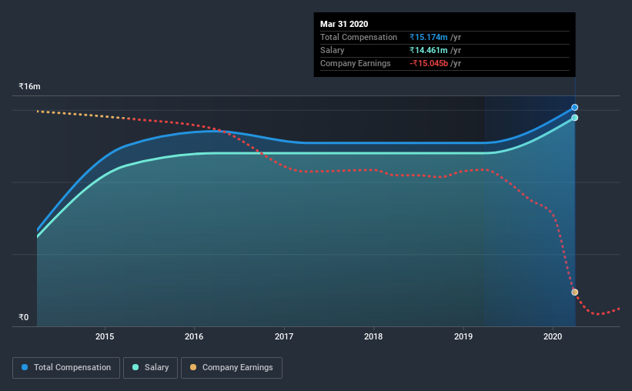Click the 2020 x-axis label

[x=553, y=336]
